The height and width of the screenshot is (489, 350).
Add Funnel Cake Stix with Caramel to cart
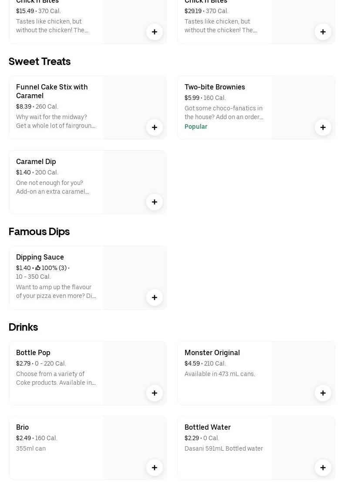155,127
